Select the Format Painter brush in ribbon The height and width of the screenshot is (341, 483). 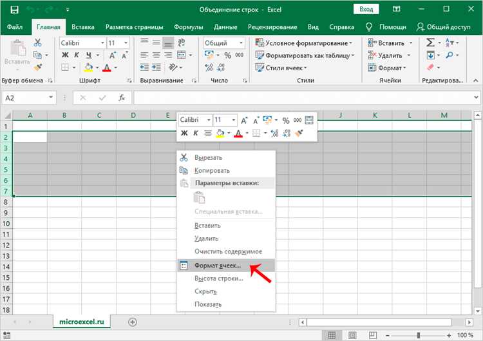tap(38, 67)
